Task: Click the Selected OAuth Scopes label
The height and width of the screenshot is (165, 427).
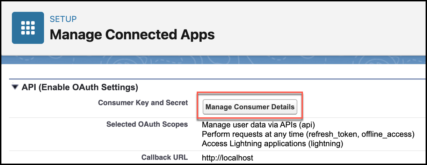Action: point(147,124)
